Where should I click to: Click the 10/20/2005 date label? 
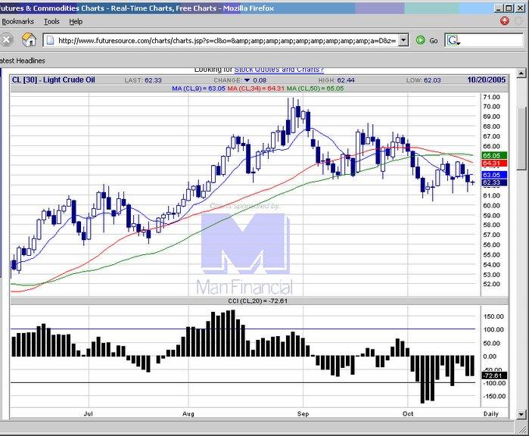486,80
